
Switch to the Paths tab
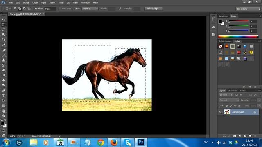[243, 91]
